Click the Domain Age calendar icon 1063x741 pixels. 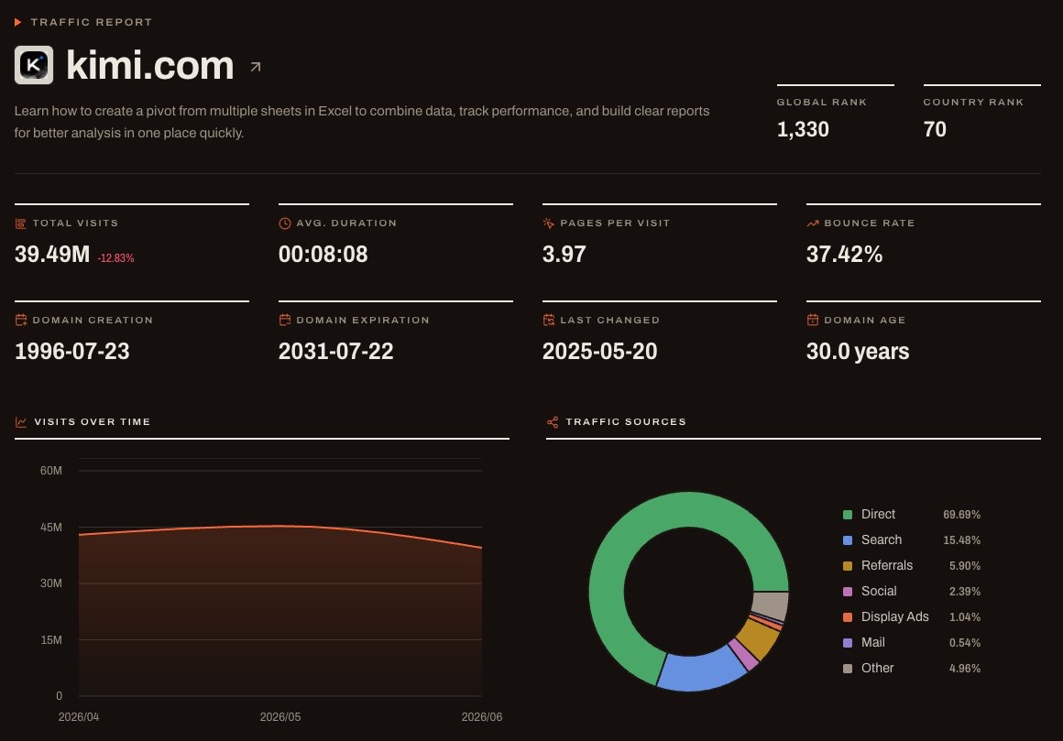coord(813,320)
